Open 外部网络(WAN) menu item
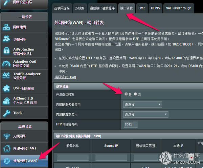The image size is (203, 168). click(x=24, y=161)
